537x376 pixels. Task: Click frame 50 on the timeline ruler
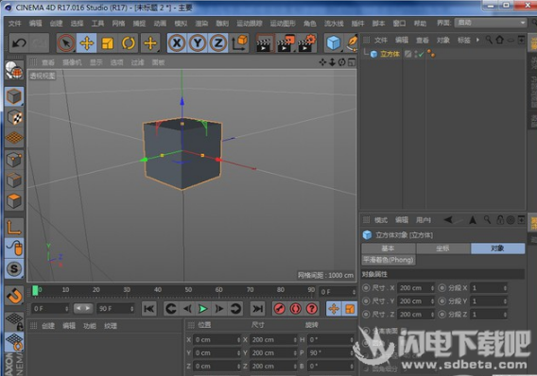(x=188, y=290)
